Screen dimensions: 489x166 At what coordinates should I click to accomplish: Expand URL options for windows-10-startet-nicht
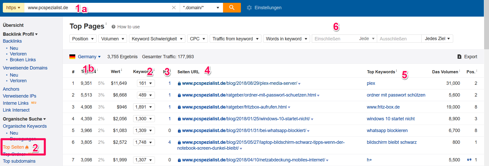pyautogui.click(x=312, y=119)
